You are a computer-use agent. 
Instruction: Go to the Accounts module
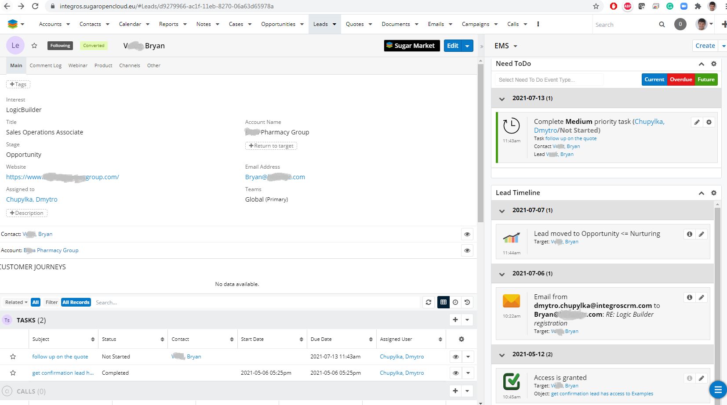[50, 24]
